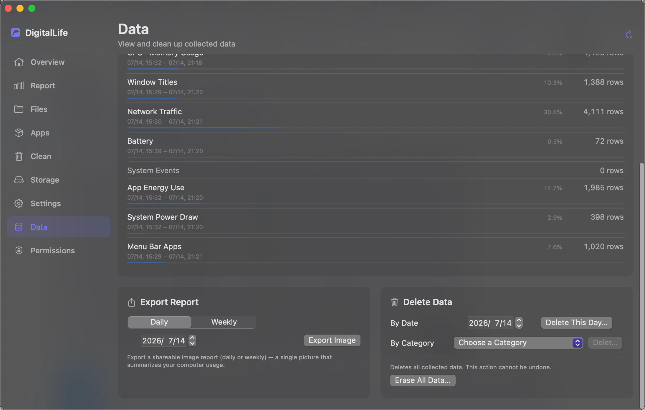Viewport: 645px width, 410px height.
Task: Open the Overview section
Action: click(x=59, y=62)
